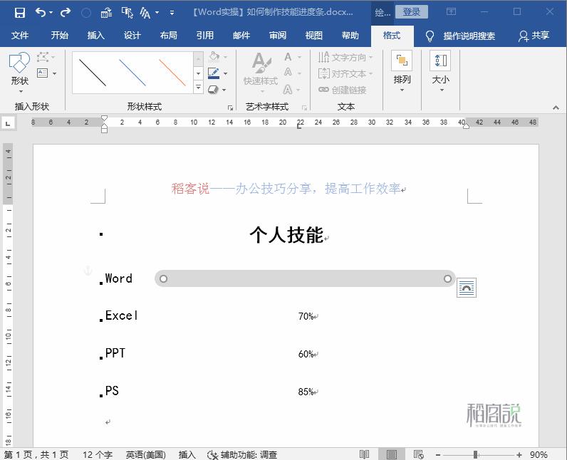Open the 快速样式 WordArt styles
The height and width of the screenshot is (460, 567).
[261, 72]
